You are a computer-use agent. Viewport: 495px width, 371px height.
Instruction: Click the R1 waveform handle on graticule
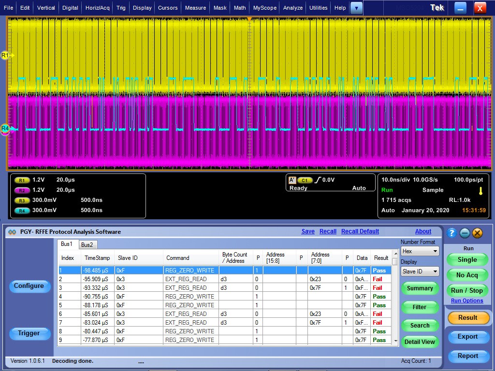[x=5, y=56]
